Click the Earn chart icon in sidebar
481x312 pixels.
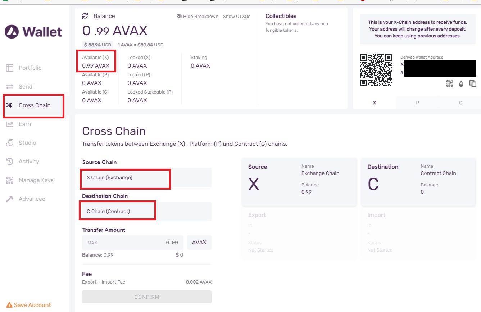click(10, 124)
